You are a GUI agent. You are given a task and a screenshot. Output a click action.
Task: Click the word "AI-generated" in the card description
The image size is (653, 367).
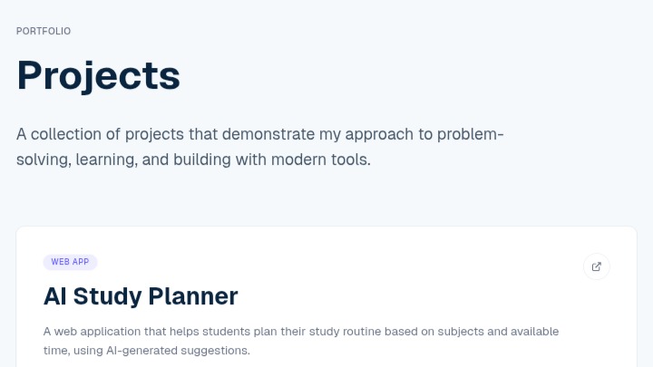tap(141, 351)
